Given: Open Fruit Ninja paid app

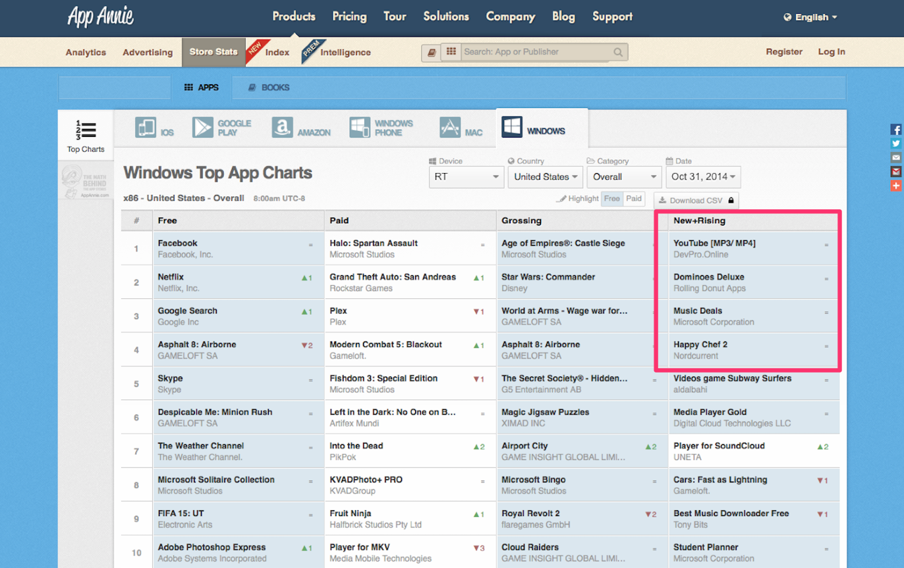Looking at the screenshot, I should tap(351, 513).
